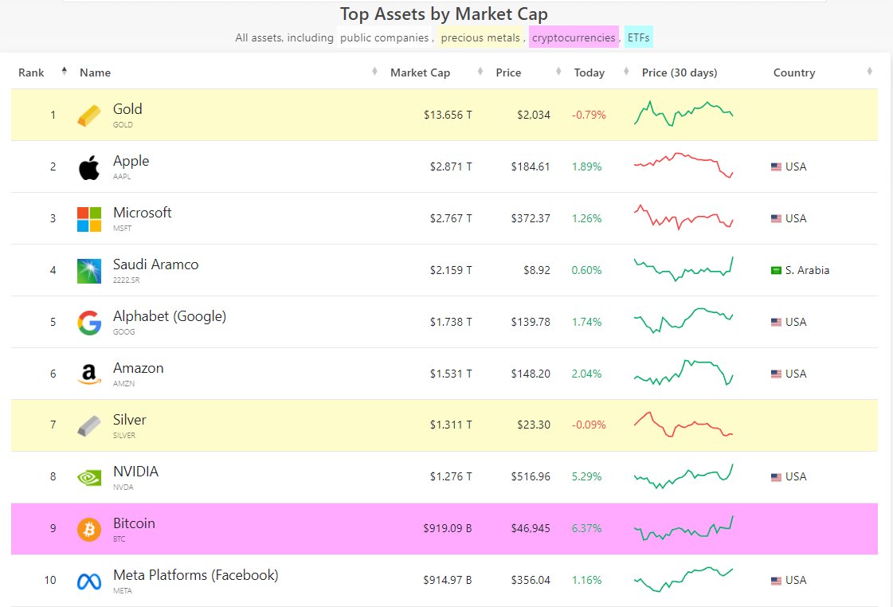
Task: Click Silver's 30-day price chart
Action: tap(683, 425)
